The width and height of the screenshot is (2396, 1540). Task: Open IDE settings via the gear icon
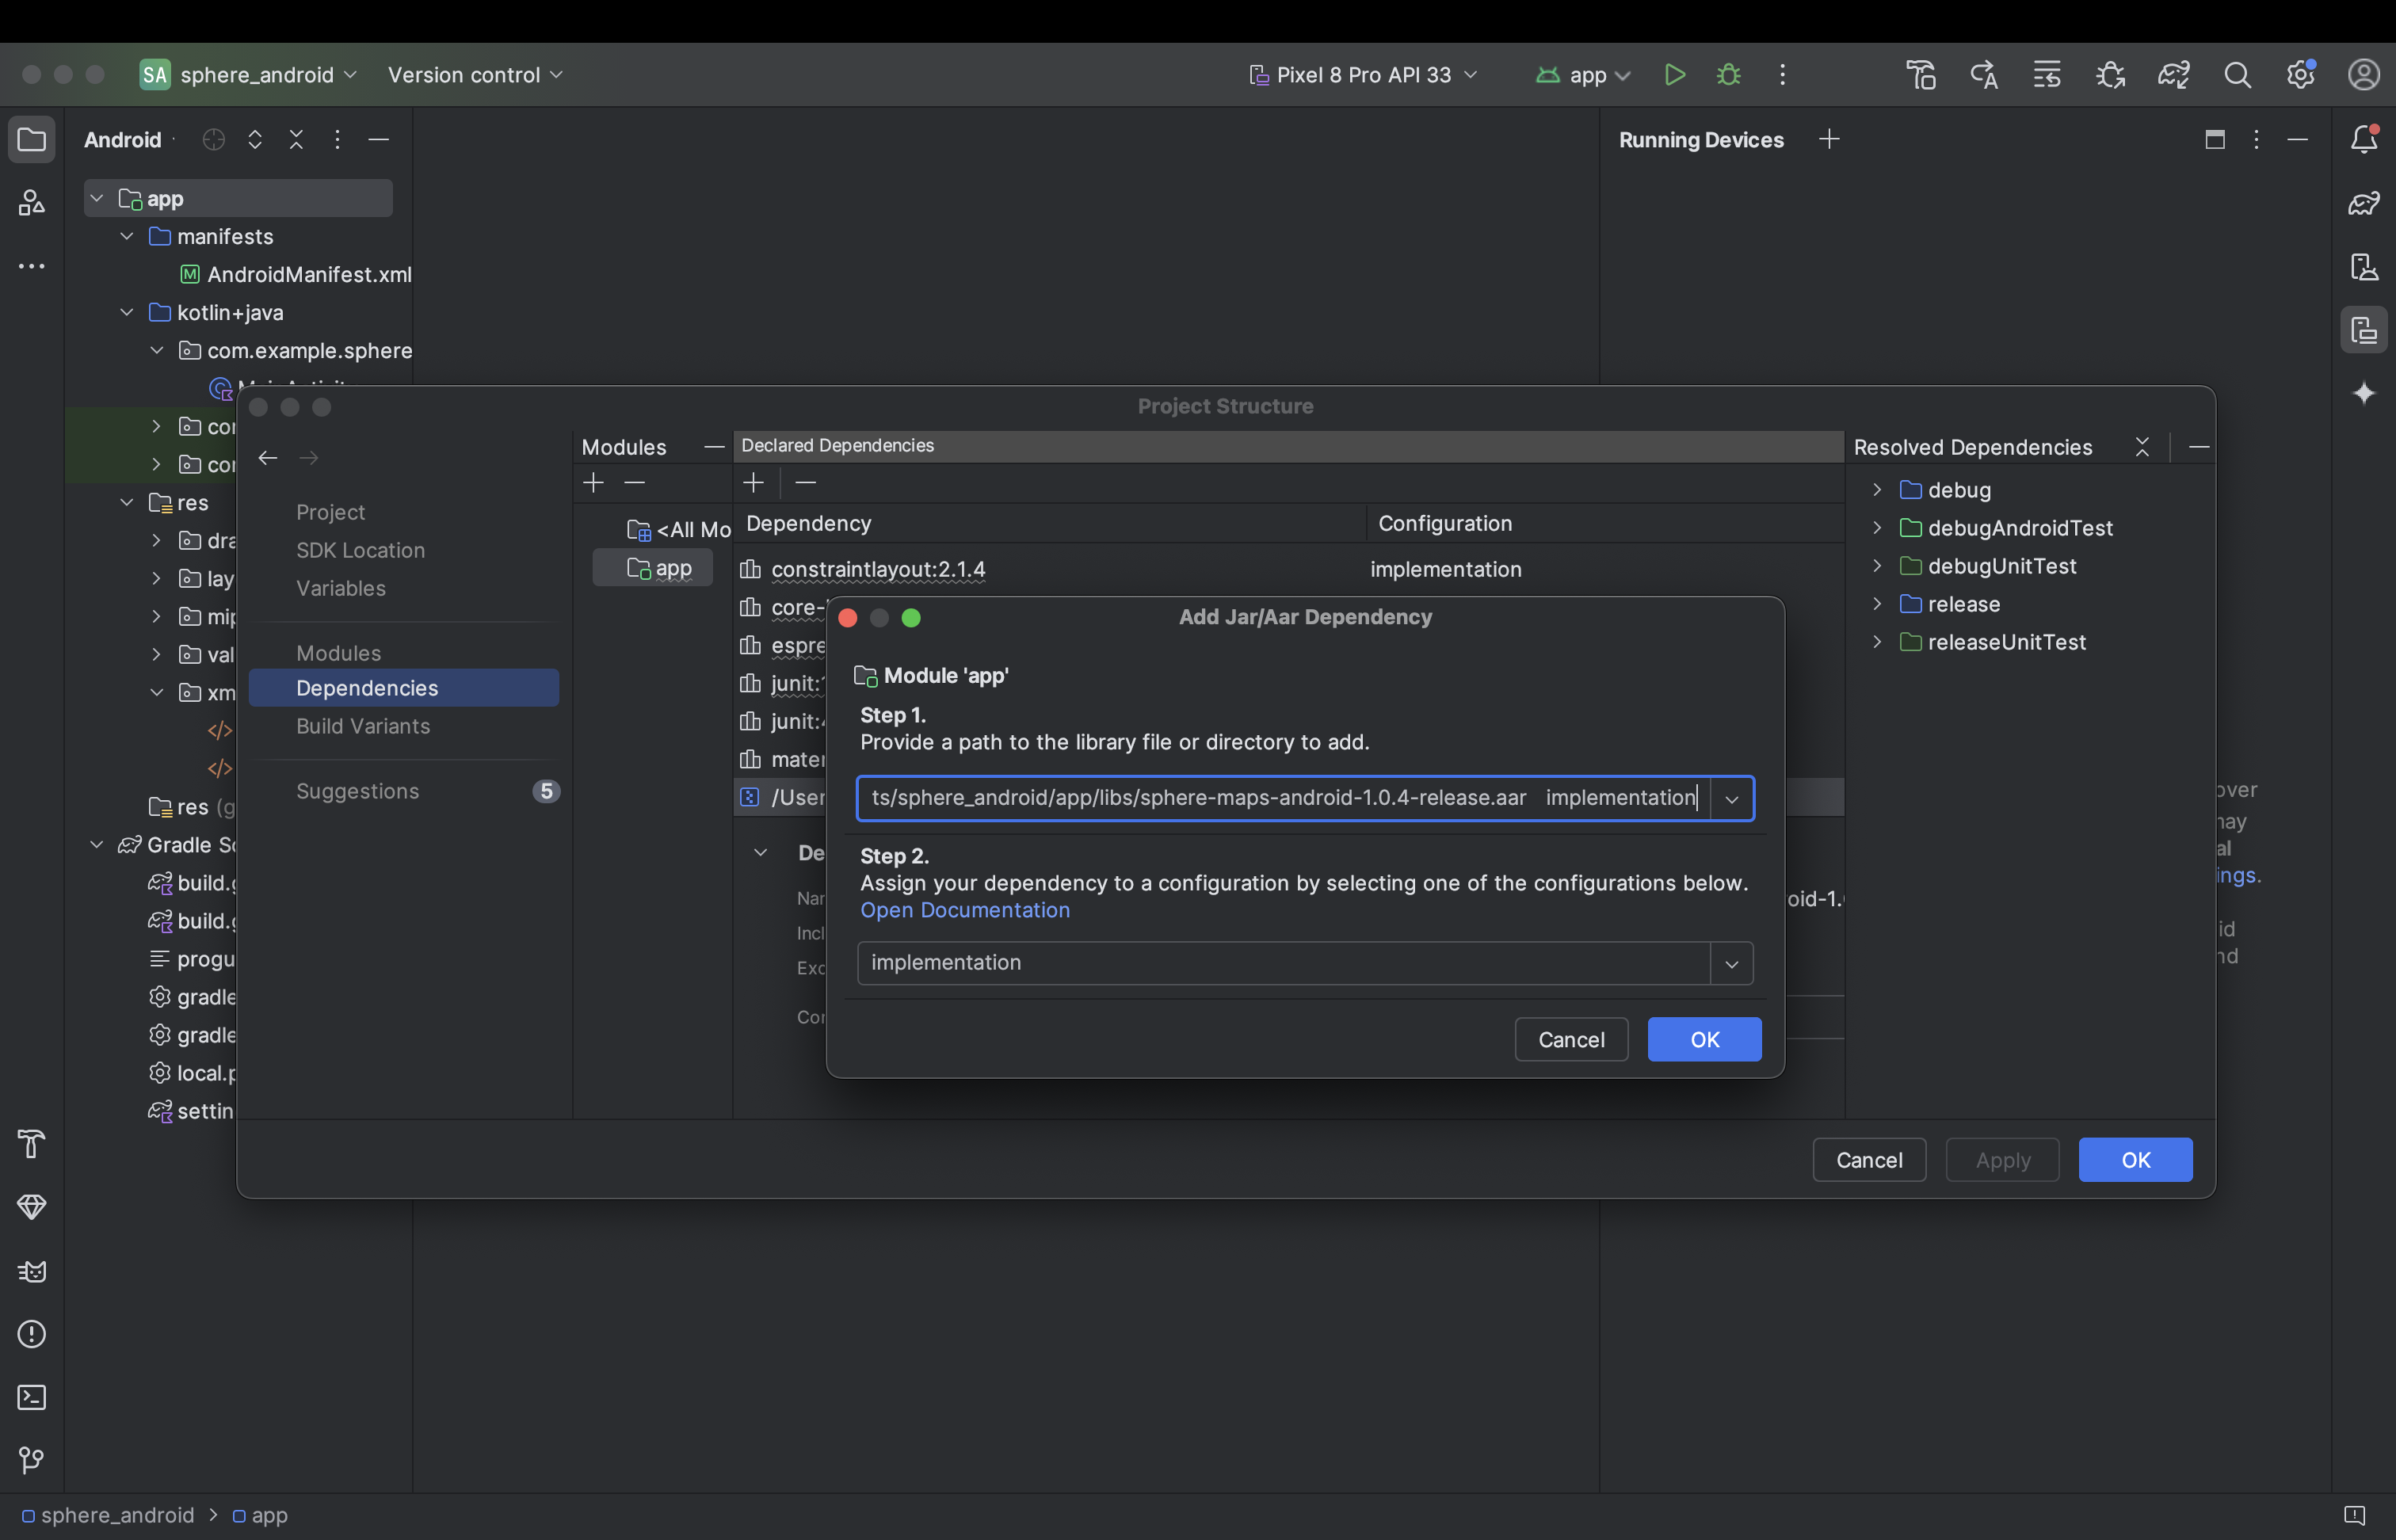[2301, 74]
